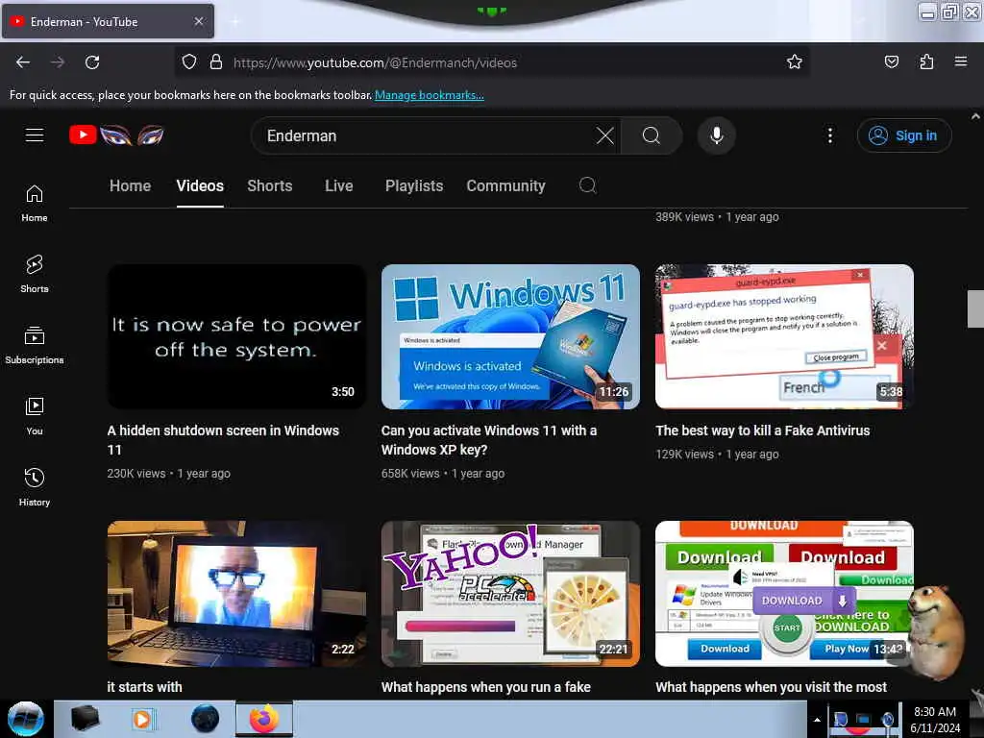Click the browser back arrow
Image resolution: width=984 pixels, height=738 pixels.
(23, 62)
